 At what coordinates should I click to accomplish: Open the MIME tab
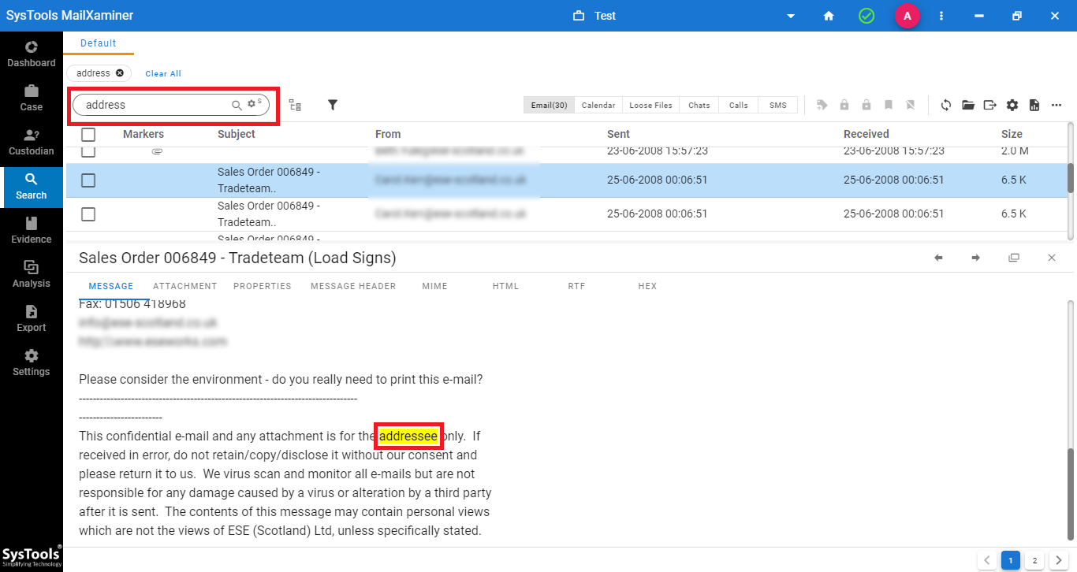(434, 286)
